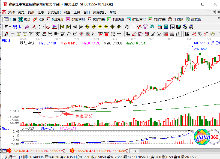Click the 权 adjustment toggle icon
Screen dimensions: 220x159
point(48,27)
